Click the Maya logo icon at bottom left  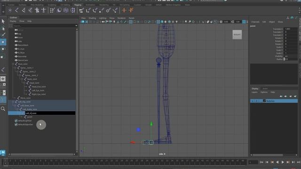[3, 153]
